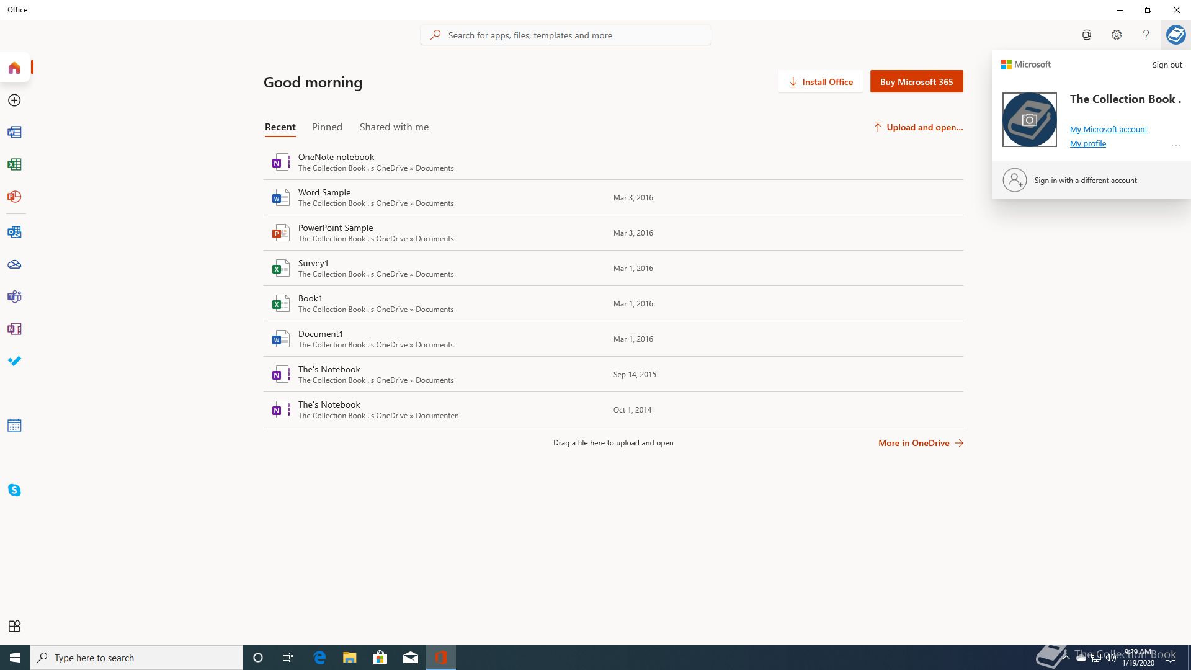Viewport: 1191px width, 670px height.
Task: Open OneNote notebook file
Action: (613, 163)
